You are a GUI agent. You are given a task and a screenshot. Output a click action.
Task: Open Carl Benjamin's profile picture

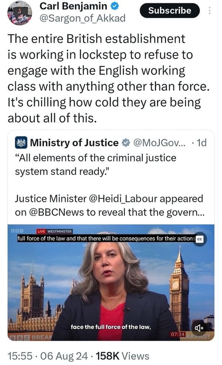20,13
